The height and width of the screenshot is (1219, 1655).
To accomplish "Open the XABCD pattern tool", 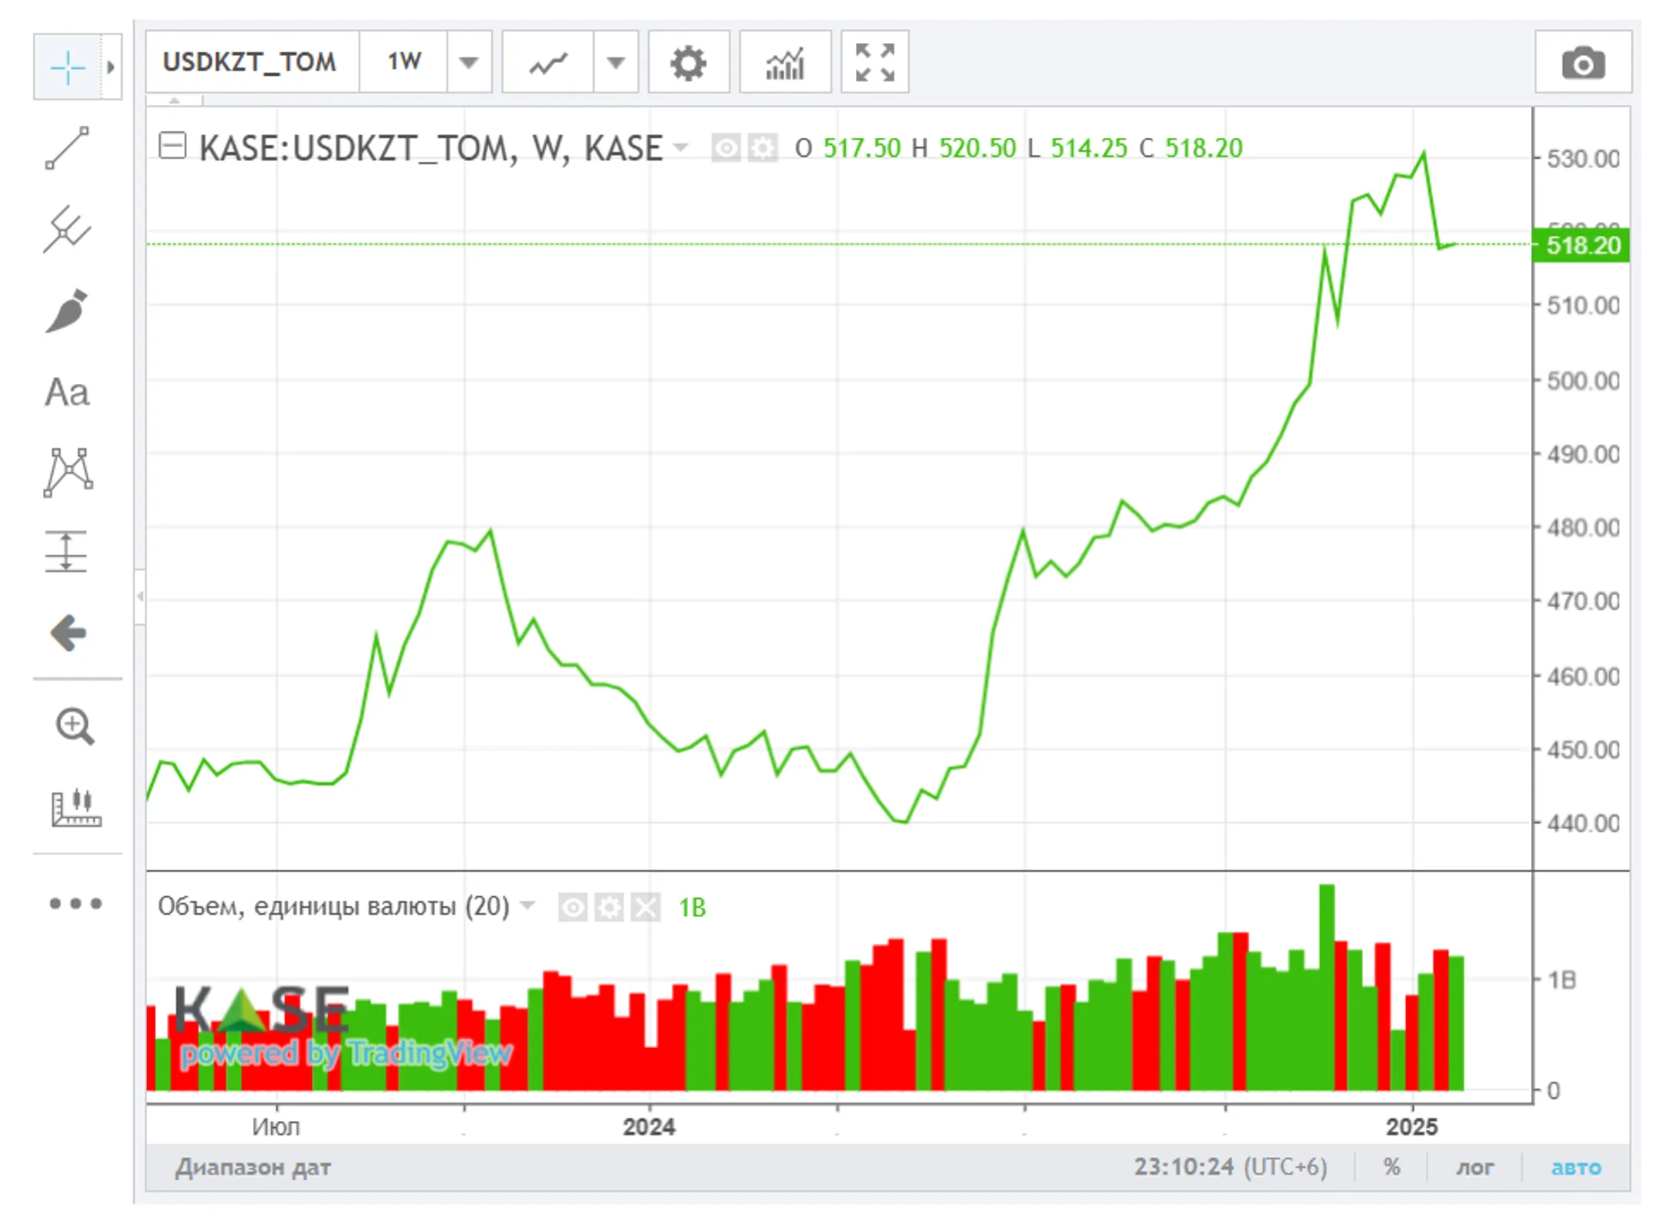I will pyautogui.click(x=68, y=473).
